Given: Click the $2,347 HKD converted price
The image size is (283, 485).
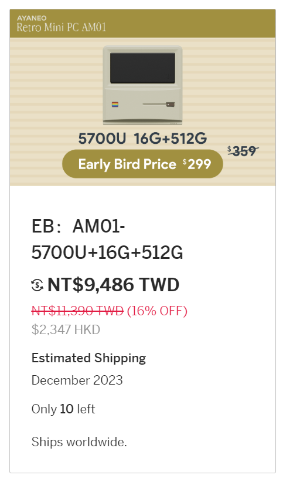Looking at the screenshot, I should [66, 330].
